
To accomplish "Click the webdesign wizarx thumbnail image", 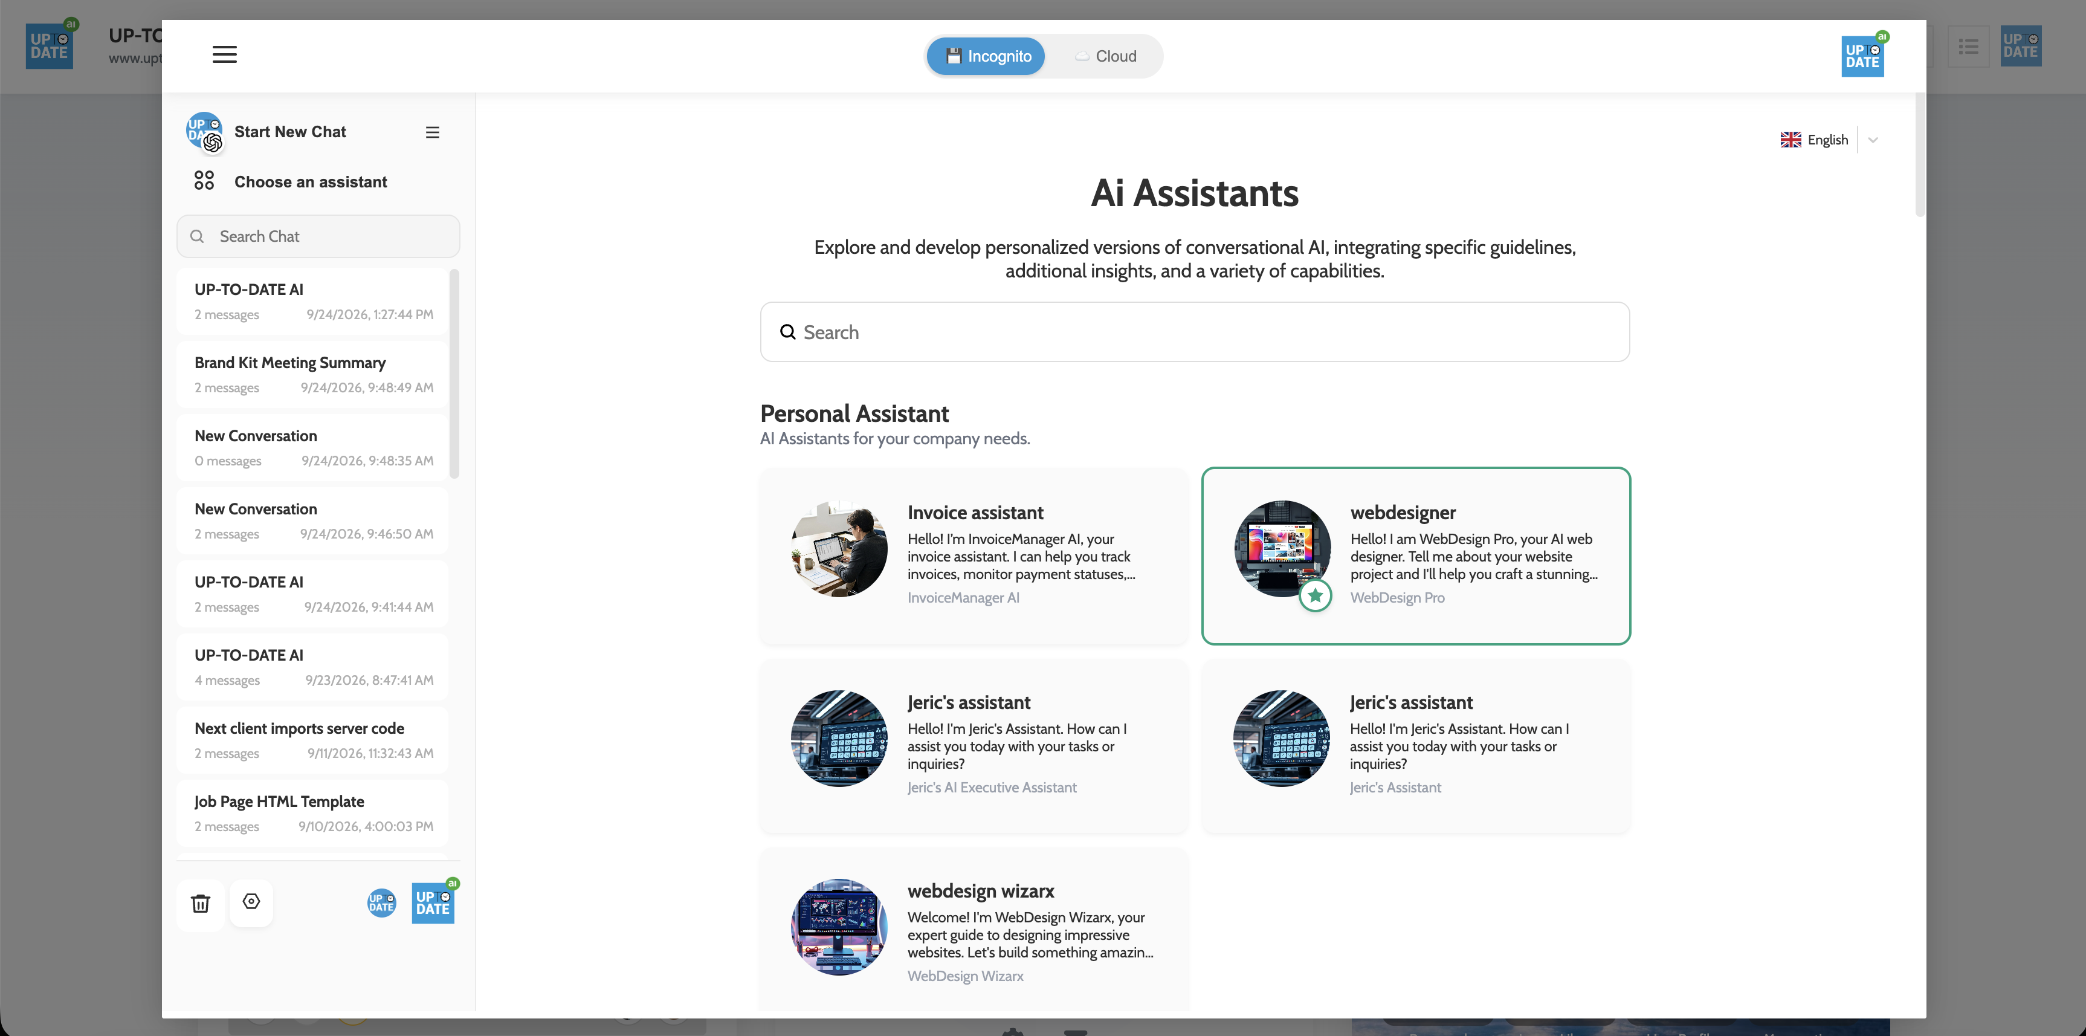I will 839,927.
